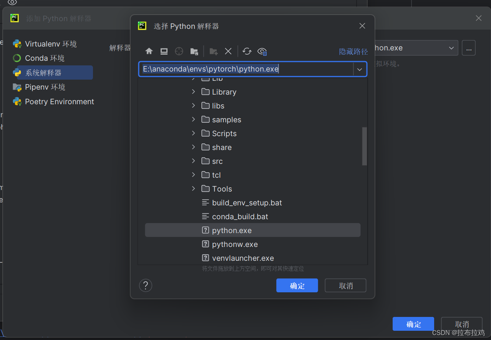Select 系统解释器 in sidebar
This screenshot has width=491, height=340.
pyautogui.click(x=53, y=72)
